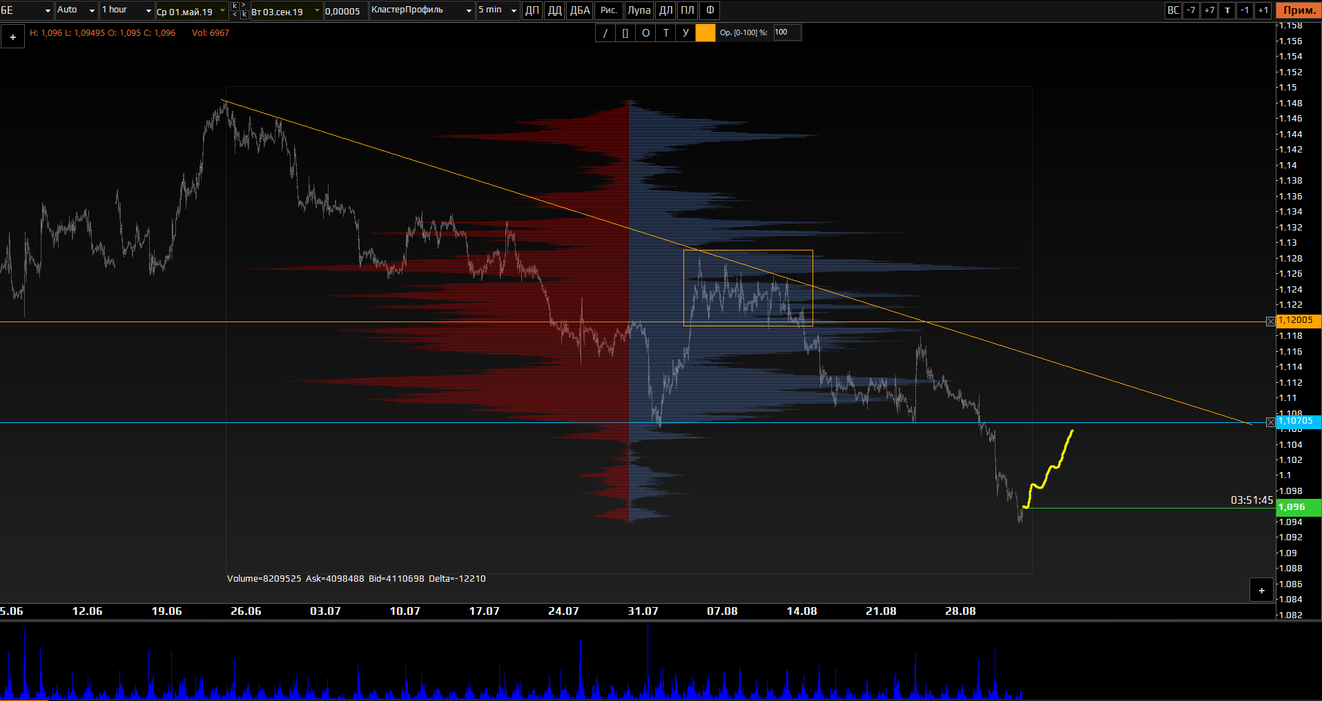The height and width of the screenshot is (701, 1322).
Task: Open the orange drawing color swatch
Action: click(706, 33)
